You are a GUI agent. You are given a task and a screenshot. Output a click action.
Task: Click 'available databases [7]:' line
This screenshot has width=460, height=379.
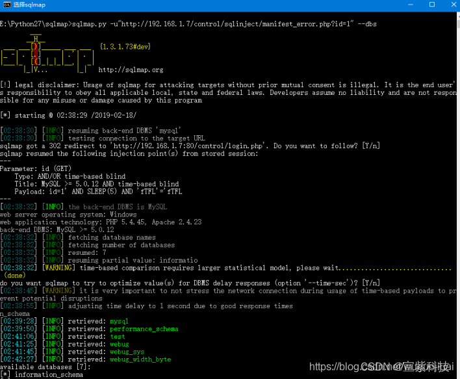tap(45, 367)
